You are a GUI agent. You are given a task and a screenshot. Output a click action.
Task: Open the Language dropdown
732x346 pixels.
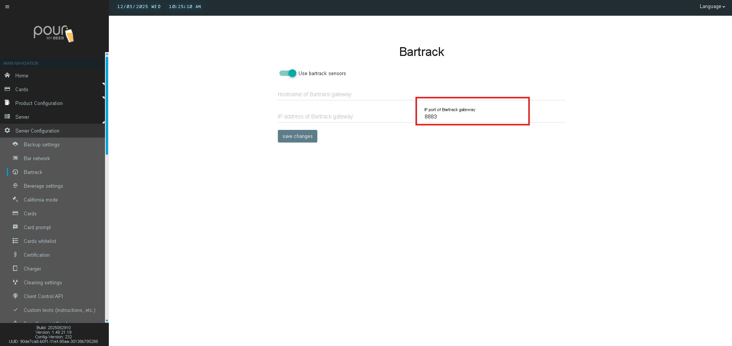(712, 7)
